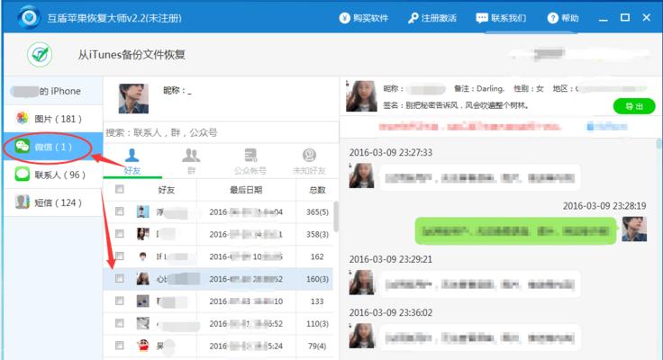Click the green sent message bubble
The width and height of the screenshot is (663, 360).
coord(515,230)
